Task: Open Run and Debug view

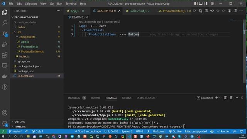Action: [5, 44]
